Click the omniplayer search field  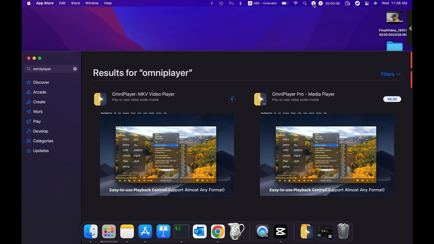tap(51, 69)
